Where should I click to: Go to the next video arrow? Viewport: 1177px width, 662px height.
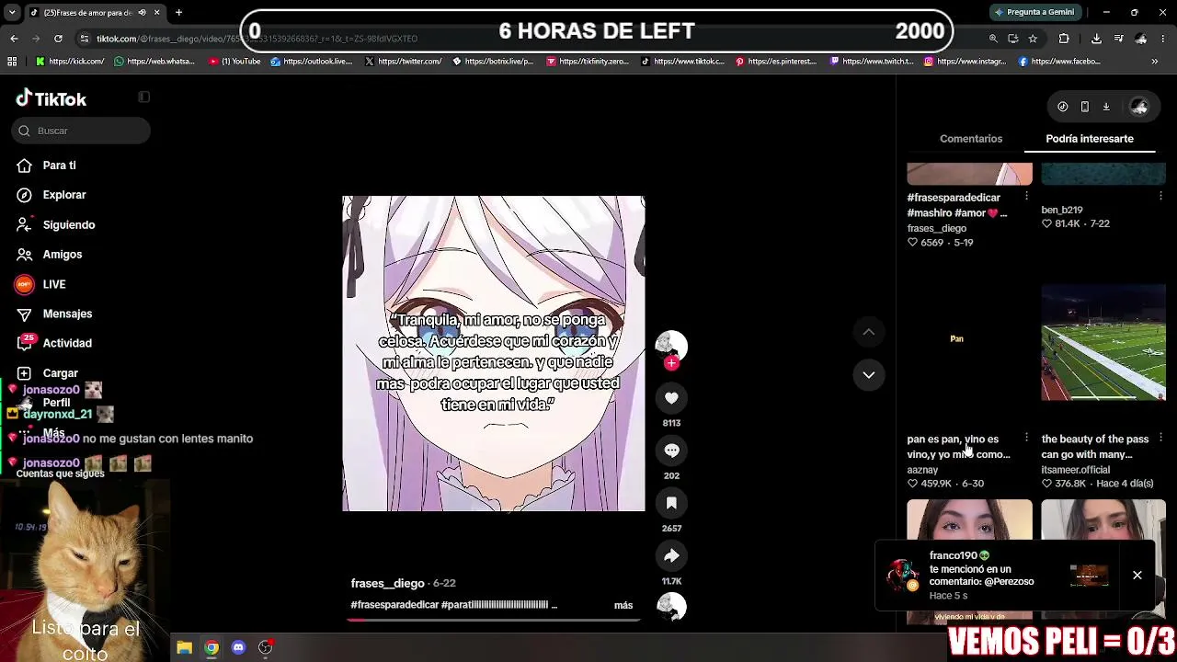tap(868, 375)
